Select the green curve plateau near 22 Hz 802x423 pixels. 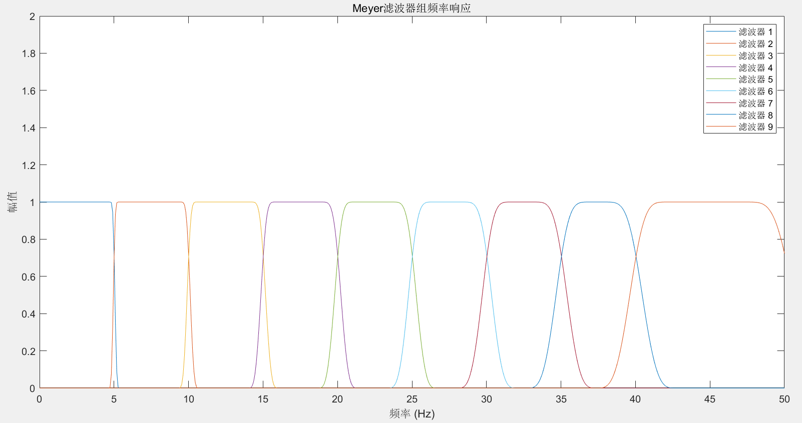coord(367,202)
